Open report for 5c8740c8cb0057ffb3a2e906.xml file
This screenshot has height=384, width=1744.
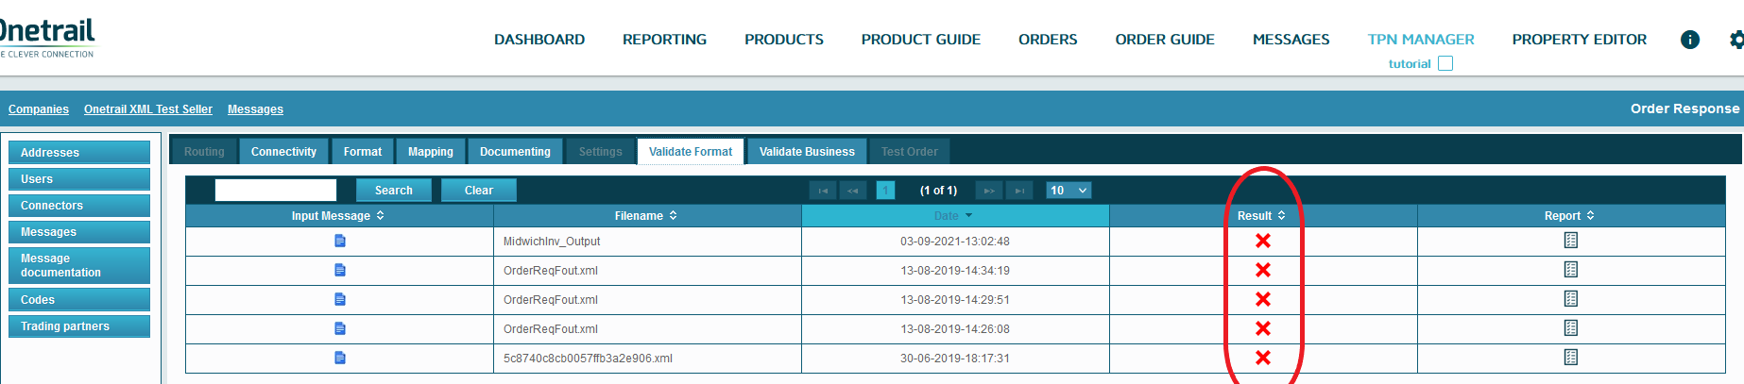tap(1570, 358)
